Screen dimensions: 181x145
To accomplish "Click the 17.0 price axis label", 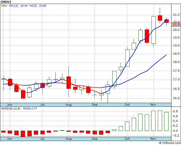I will (176, 80).
